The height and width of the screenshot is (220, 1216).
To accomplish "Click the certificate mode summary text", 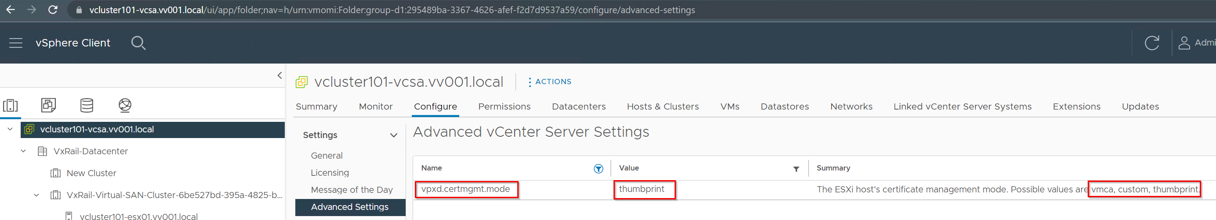I will click(x=1008, y=190).
